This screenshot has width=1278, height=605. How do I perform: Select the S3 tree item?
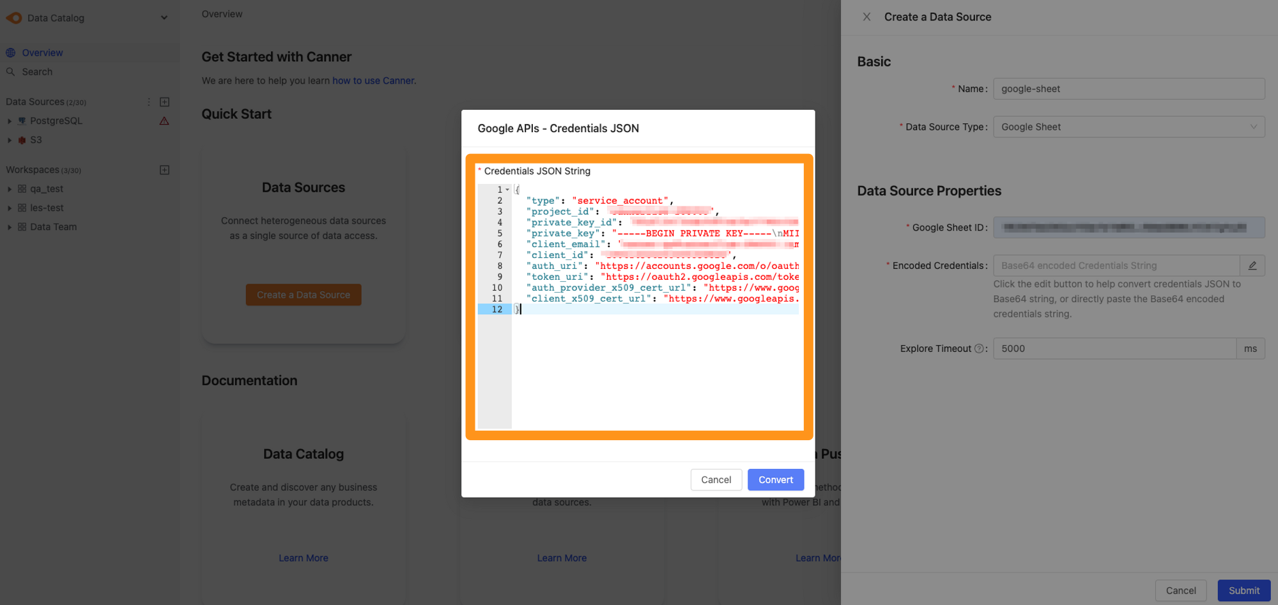pyautogui.click(x=36, y=140)
